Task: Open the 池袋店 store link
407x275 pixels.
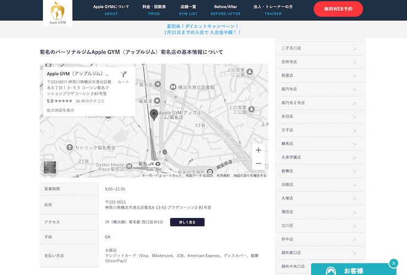Action: pyautogui.click(x=321, y=184)
